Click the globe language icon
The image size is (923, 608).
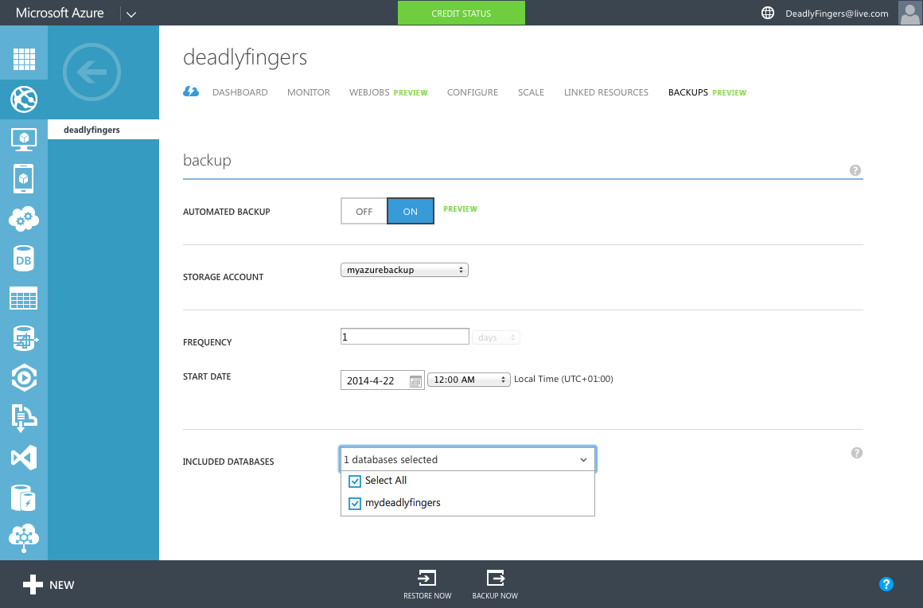(768, 13)
